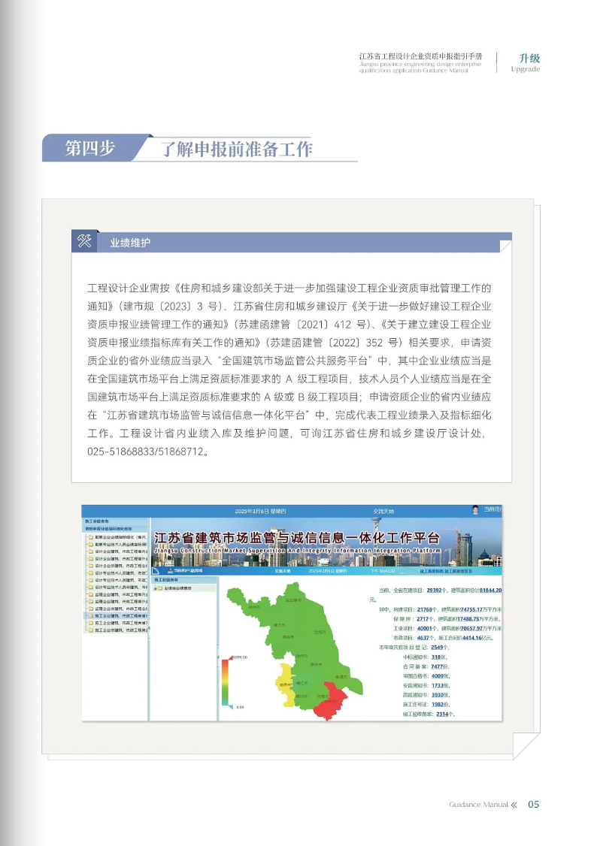Screen dimensions: 594x846
Task: Open the 21768 房建项目 count link
Action: coord(424,609)
